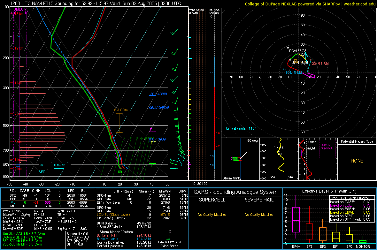This screenshot has width=377, height=250.
Task: Click the 0 C=13638' height label
Action: [x=158, y=140]
